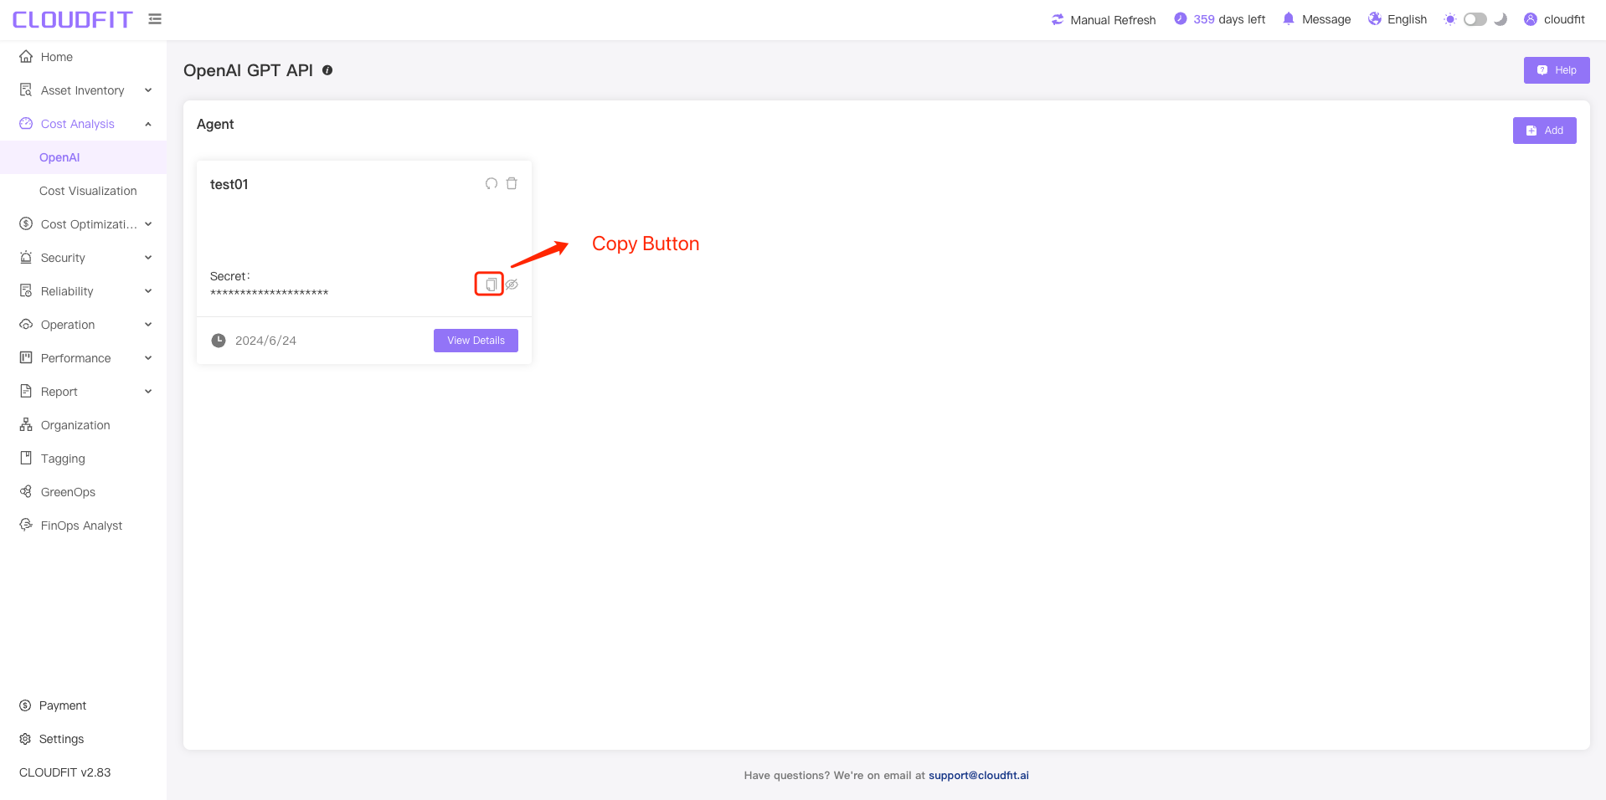The height and width of the screenshot is (800, 1606).
Task: Click the Reliability icon
Action: [x=26, y=290]
